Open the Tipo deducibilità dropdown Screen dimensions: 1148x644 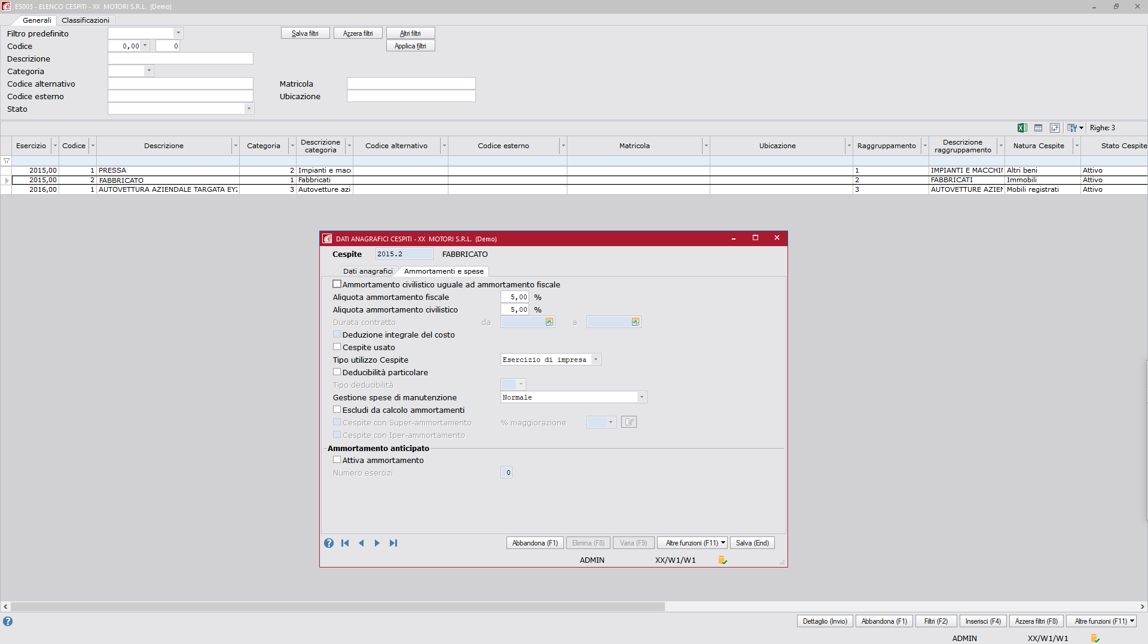coord(521,385)
